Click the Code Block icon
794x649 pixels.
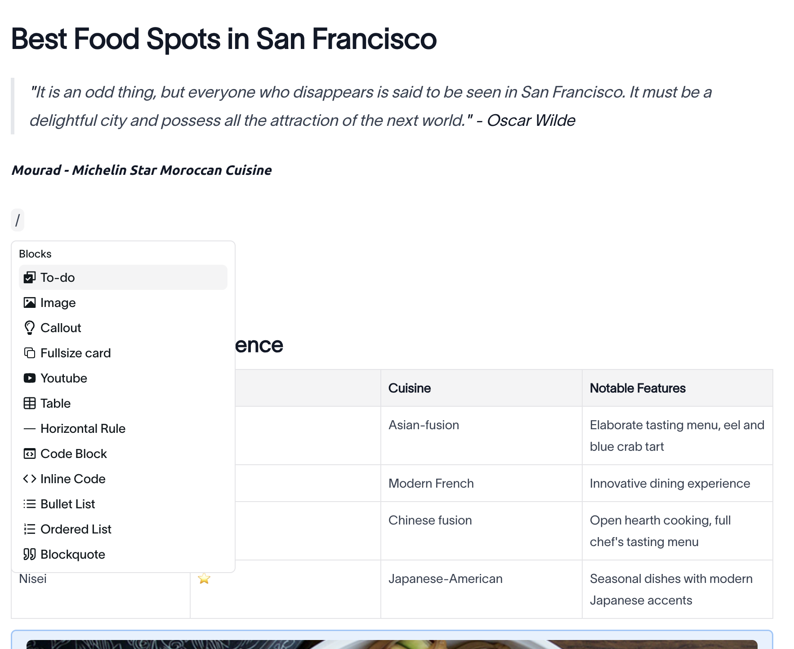tap(30, 453)
